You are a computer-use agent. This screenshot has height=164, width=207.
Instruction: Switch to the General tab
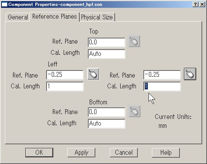(18, 17)
